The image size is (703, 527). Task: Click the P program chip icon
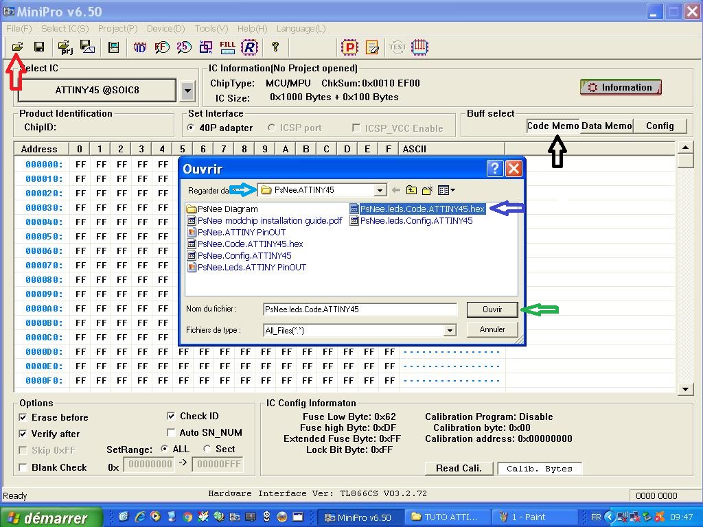349,47
